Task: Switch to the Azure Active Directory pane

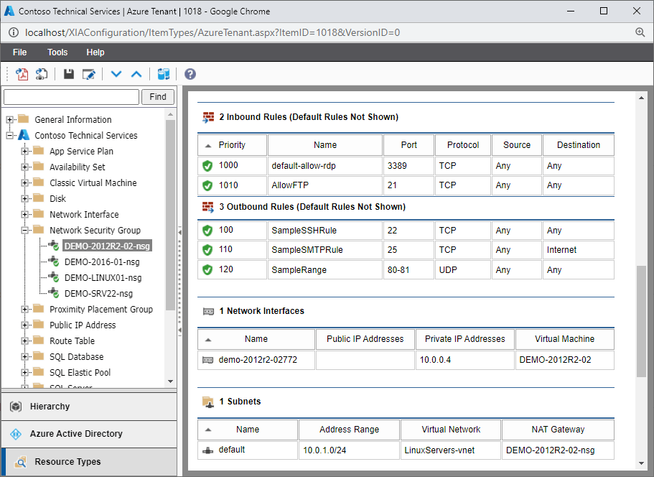Action: tap(89, 434)
